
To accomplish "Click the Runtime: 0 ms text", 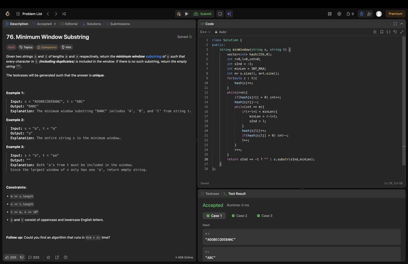I will [238, 205].
